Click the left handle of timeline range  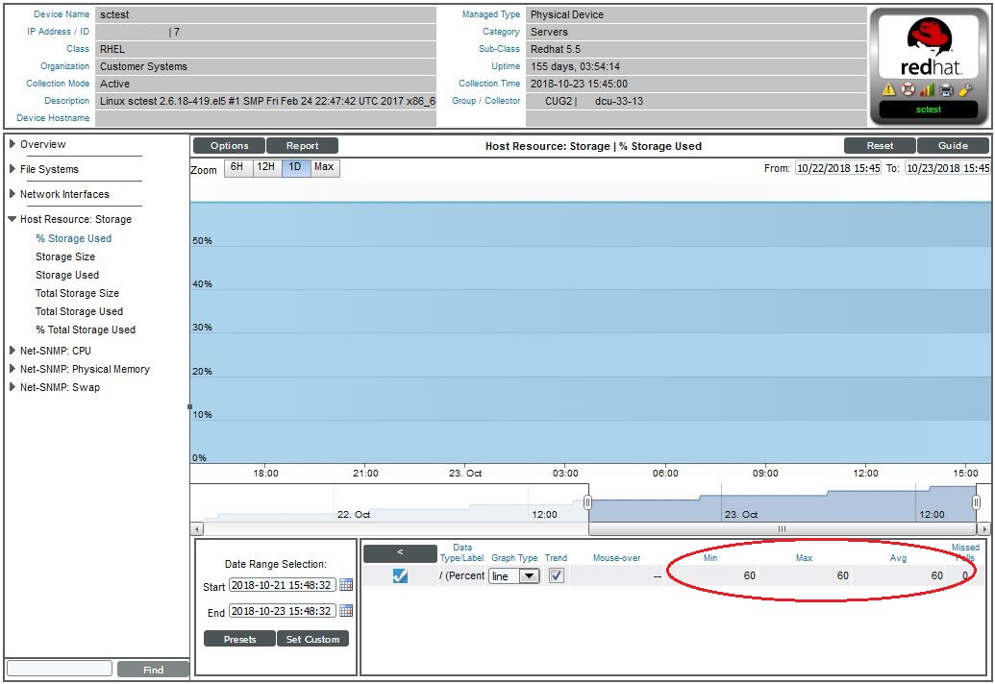click(587, 502)
